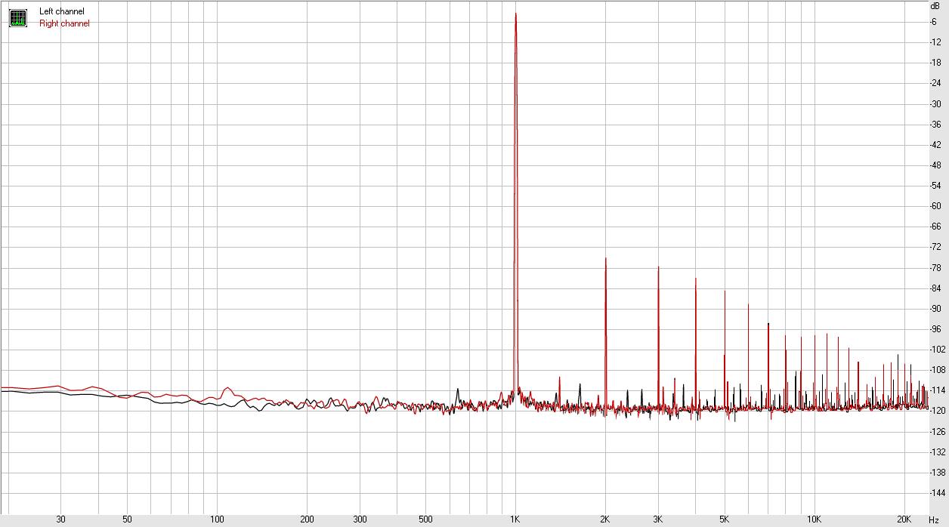Click the tip of the 3 kHz harmonic peak
The image size is (949, 527).
click(x=658, y=267)
